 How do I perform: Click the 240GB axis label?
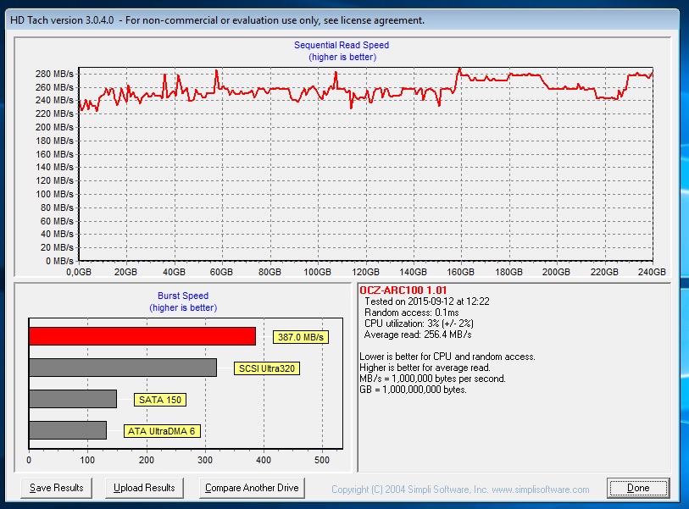click(x=650, y=273)
